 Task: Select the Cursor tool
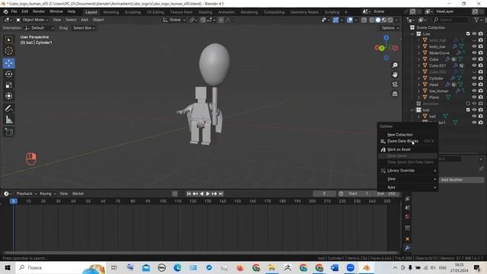point(8,51)
